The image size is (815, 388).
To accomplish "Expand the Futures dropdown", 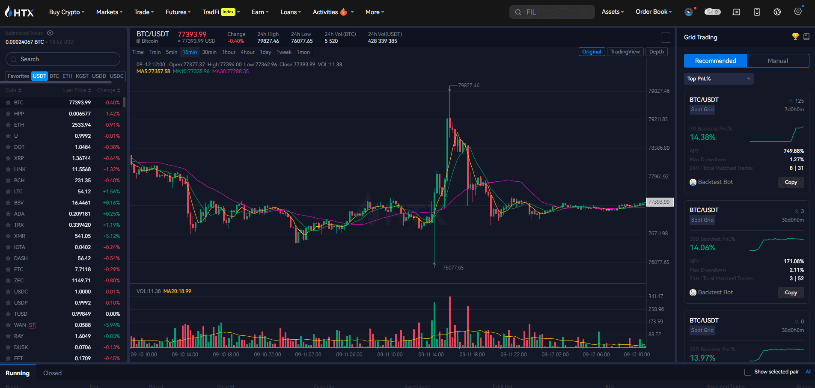I will tap(178, 12).
